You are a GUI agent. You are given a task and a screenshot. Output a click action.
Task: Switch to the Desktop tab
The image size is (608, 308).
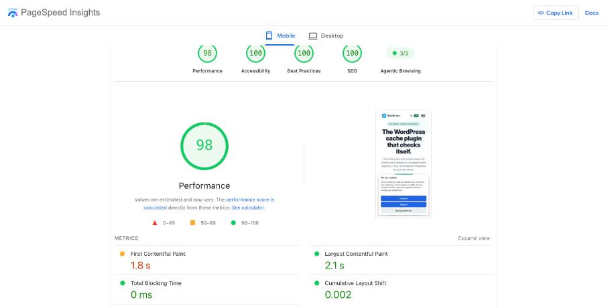pos(326,35)
